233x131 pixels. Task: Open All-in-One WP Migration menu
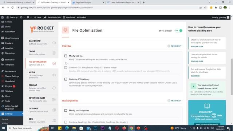[x=12, y=107]
